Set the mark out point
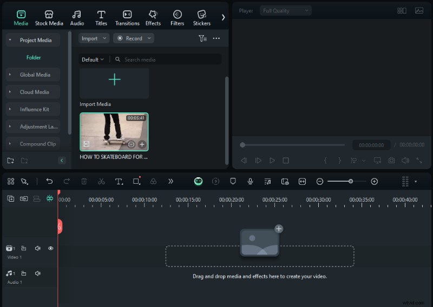The width and height of the screenshot is (433, 307). [x=339, y=161]
